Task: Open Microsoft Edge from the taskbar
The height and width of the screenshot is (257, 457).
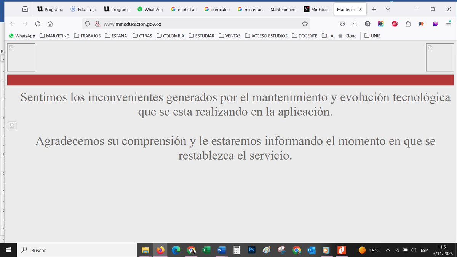Action: click(176, 250)
